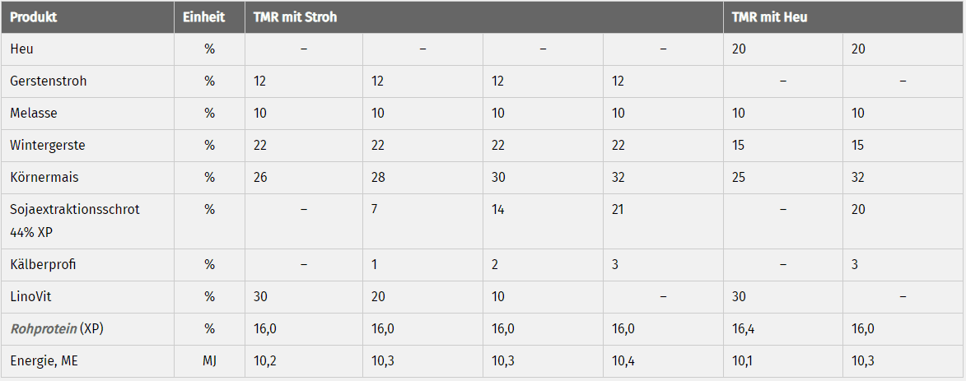The height and width of the screenshot is (381, 966).
Task: Click the Heu row label
Action: 21,49
